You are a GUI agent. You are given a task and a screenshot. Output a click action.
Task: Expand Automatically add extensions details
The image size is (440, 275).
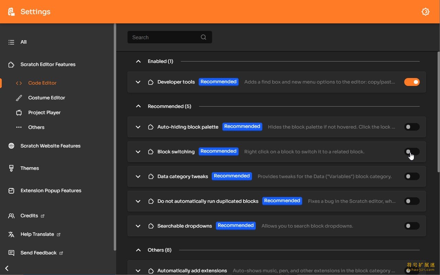click(138, 271)
